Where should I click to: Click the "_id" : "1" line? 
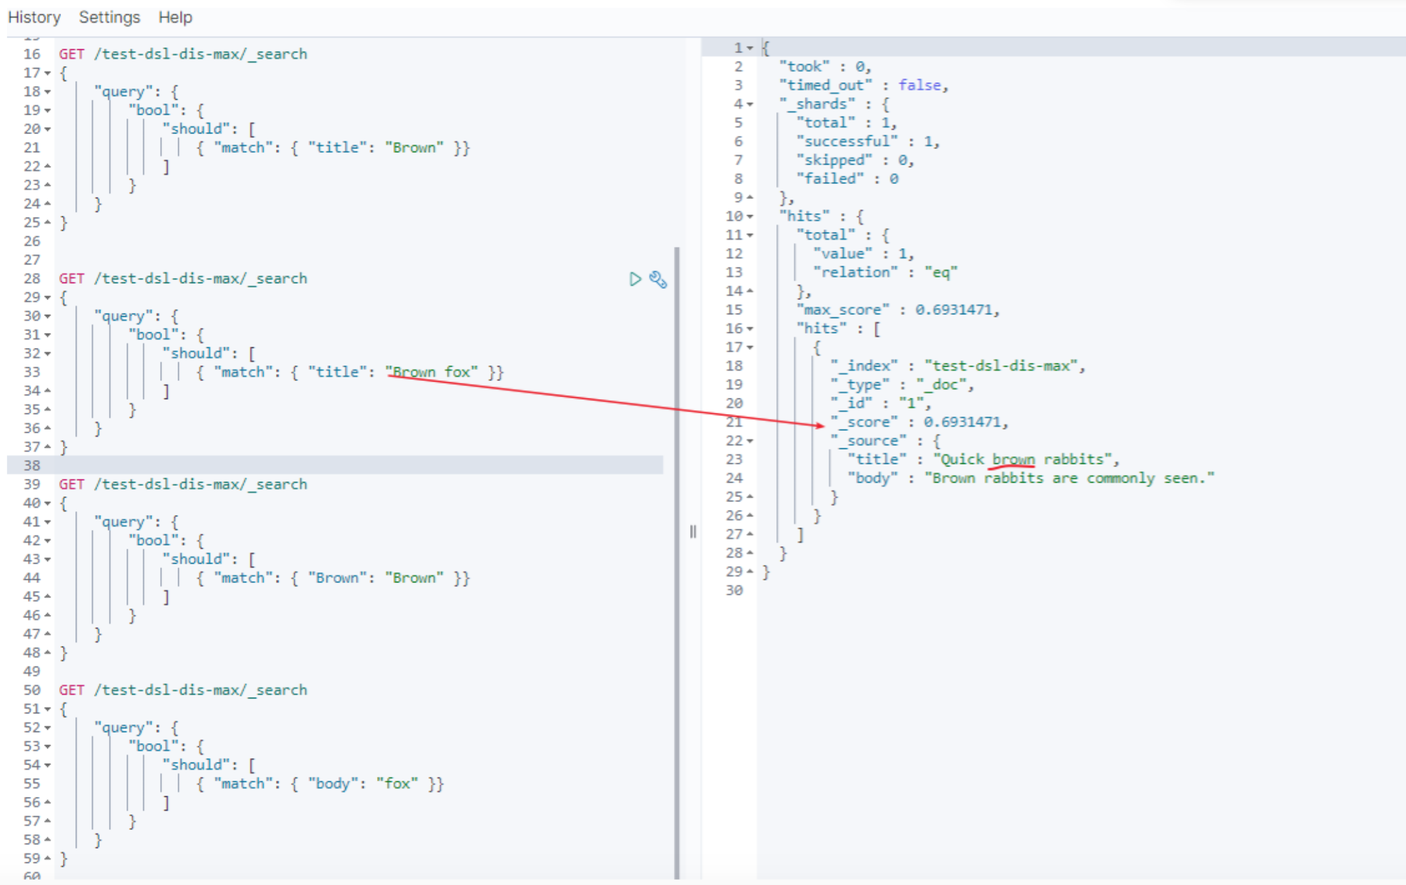(x=881, y=404)
